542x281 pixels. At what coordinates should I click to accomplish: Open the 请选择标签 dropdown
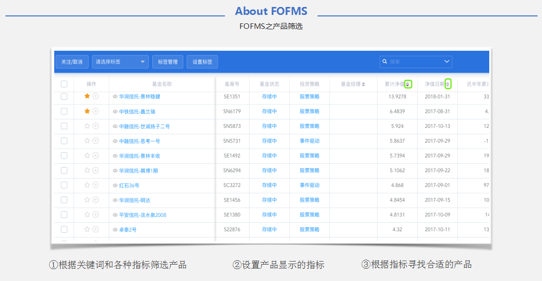120,62
